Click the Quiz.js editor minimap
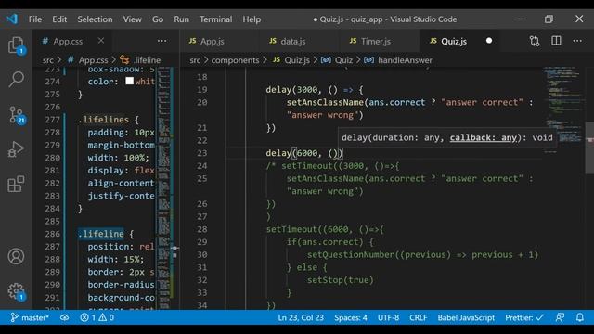 (562, 109)
